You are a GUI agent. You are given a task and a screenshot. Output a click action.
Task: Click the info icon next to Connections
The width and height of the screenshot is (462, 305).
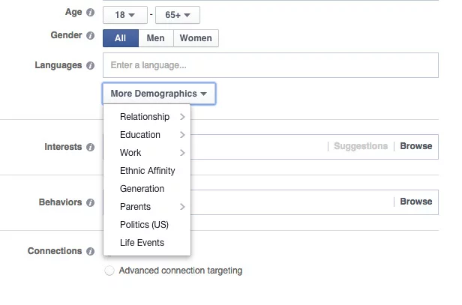coord(90,251)
